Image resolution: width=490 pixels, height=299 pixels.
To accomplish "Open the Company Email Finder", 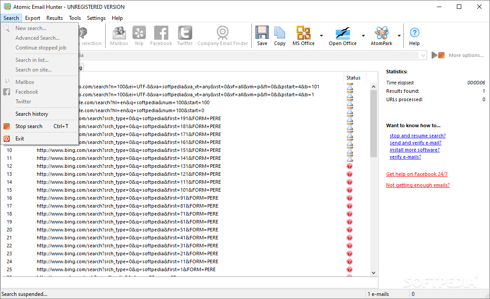I will pyautogui.click(x=222, y=35).
